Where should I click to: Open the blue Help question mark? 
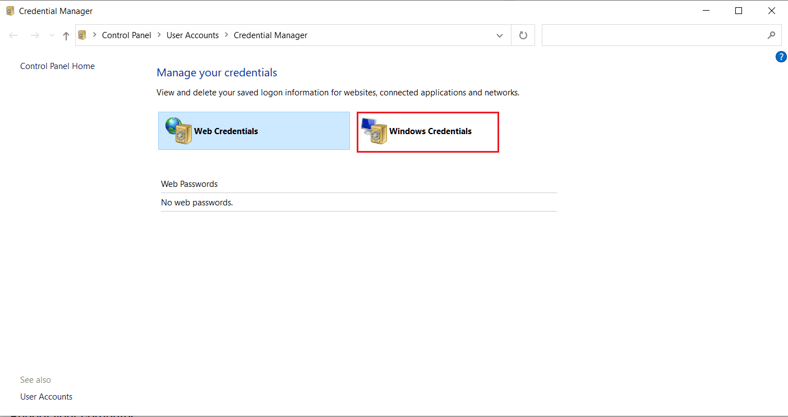click(781, 56)
